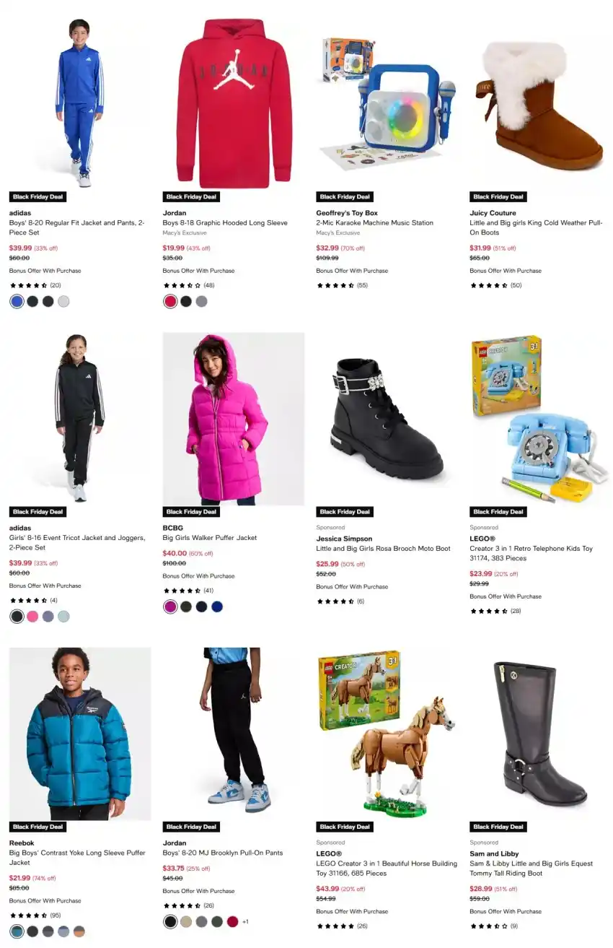Select the gray swatch for adidas boys set
The image size is (613, 948).
(x=63, y=302)
